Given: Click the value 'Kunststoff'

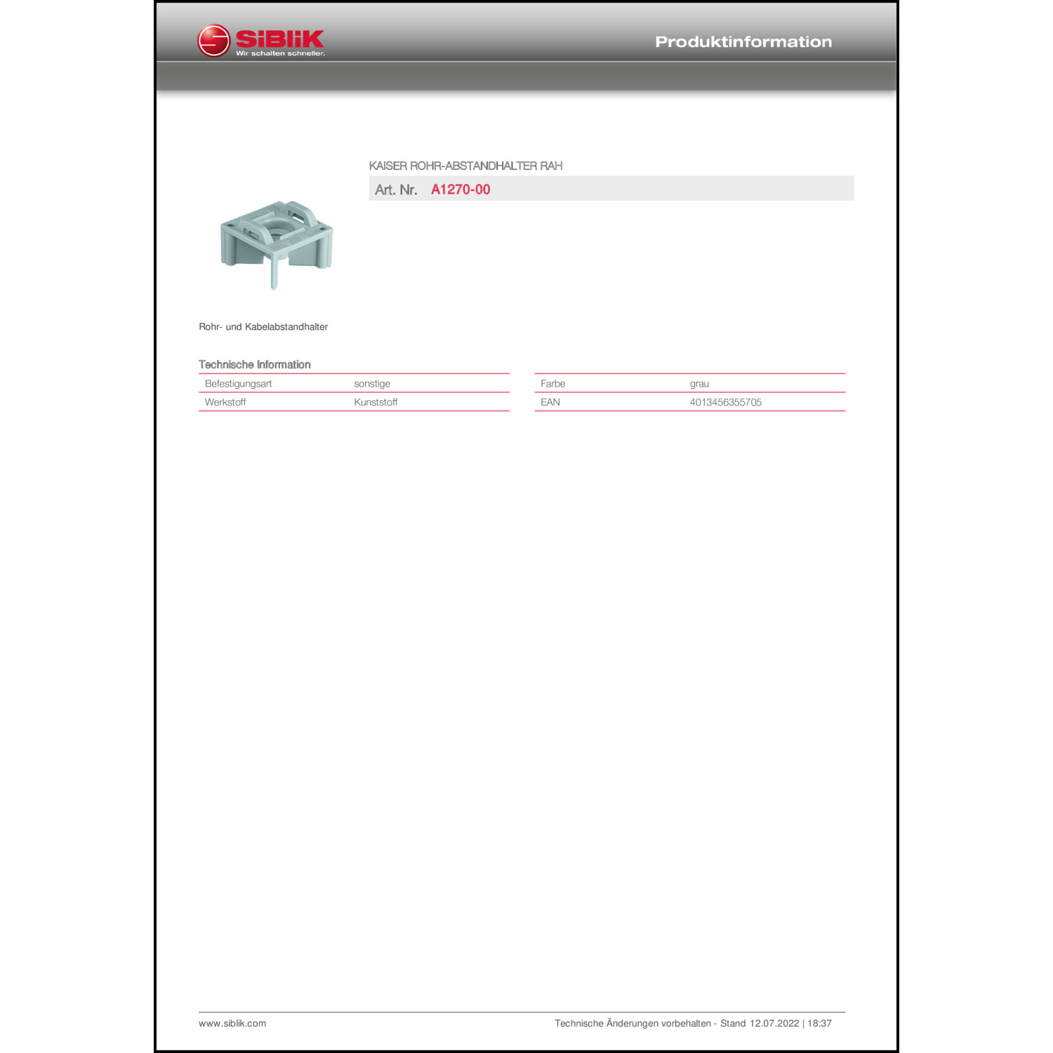Looking at the screenshot, I should (376, 402).
